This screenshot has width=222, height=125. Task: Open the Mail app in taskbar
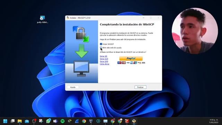(27, 121)
